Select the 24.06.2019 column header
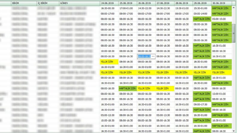The height and width of the screenshot is (133, 237). [109, 3]
